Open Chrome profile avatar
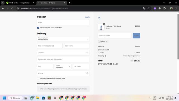The height and width of the screenshot is (101, 179). click(x=171, y=8)
